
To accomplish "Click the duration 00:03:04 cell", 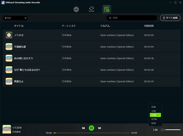I will [149, 47].
